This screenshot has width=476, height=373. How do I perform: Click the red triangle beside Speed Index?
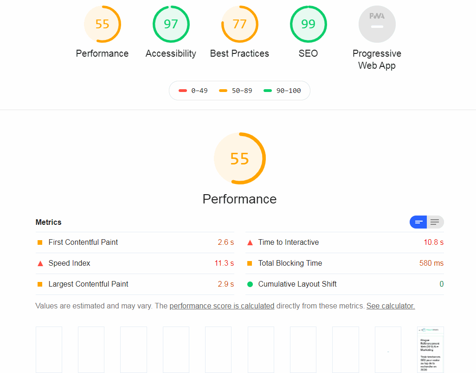(40, 263)
